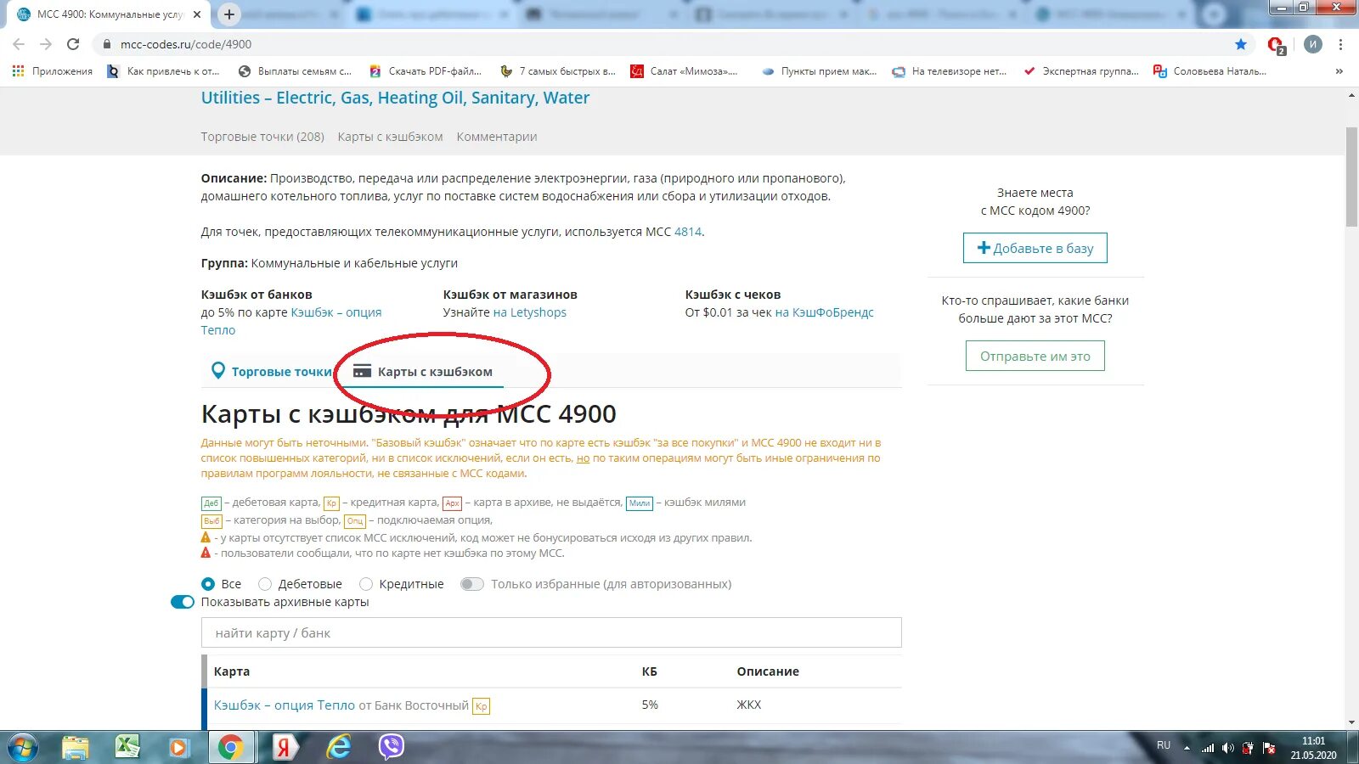Close the MCC 4900 browser tab
Viewport: 1359px width, 764px height.
[x=196, y=14]
